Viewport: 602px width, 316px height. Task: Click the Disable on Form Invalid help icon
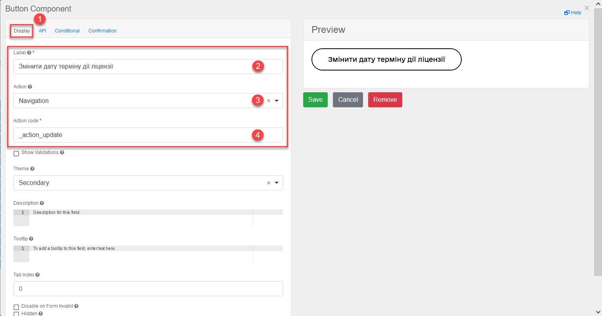click(x=76, y=306)
